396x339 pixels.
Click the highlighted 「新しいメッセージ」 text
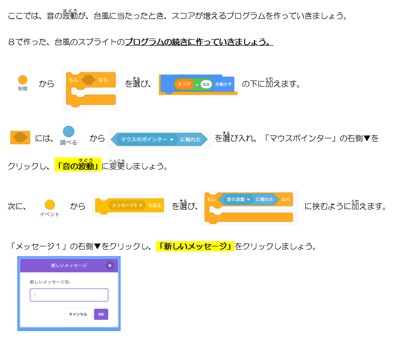click(x=195, y=246)
